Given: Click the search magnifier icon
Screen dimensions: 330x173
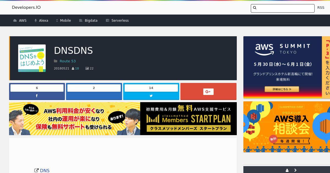Looking at the screenshot, I should pos(255,8).
